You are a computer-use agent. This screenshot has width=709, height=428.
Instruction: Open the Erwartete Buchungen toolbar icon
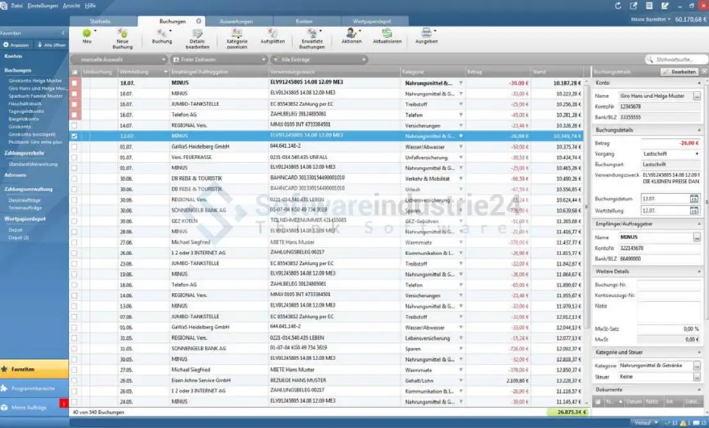point(312,33)
